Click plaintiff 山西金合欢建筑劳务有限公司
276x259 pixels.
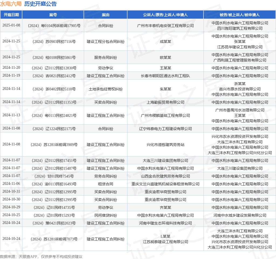click(x=165, y=176)
